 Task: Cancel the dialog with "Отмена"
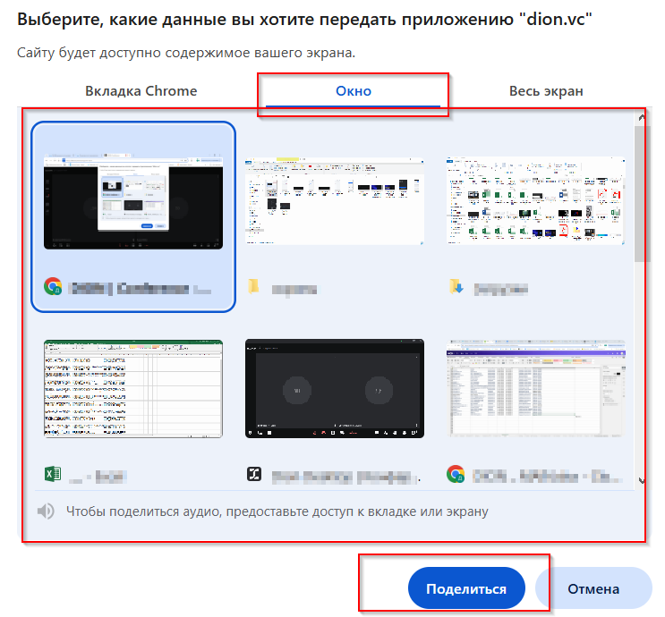pyautogui.click(x=593, y=589)
